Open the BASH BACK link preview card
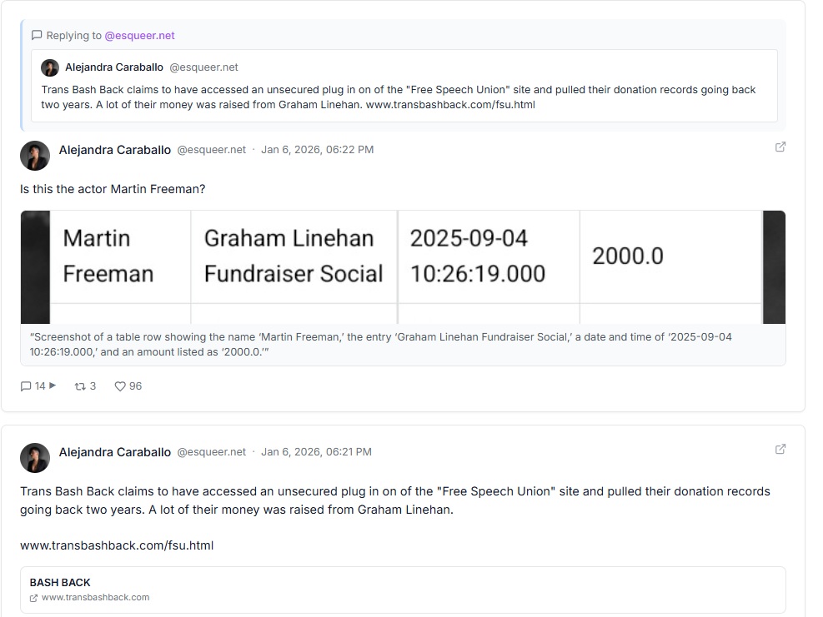This screenshot has height=617, width=823. 403,590
